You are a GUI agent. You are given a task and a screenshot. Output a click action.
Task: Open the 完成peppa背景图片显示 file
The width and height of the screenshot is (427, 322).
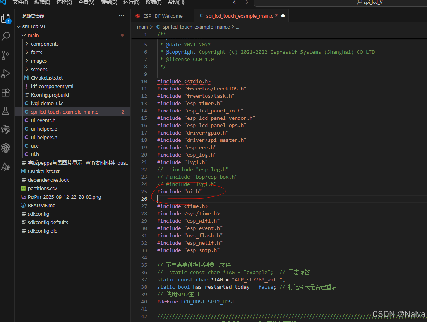pos(79,163)
